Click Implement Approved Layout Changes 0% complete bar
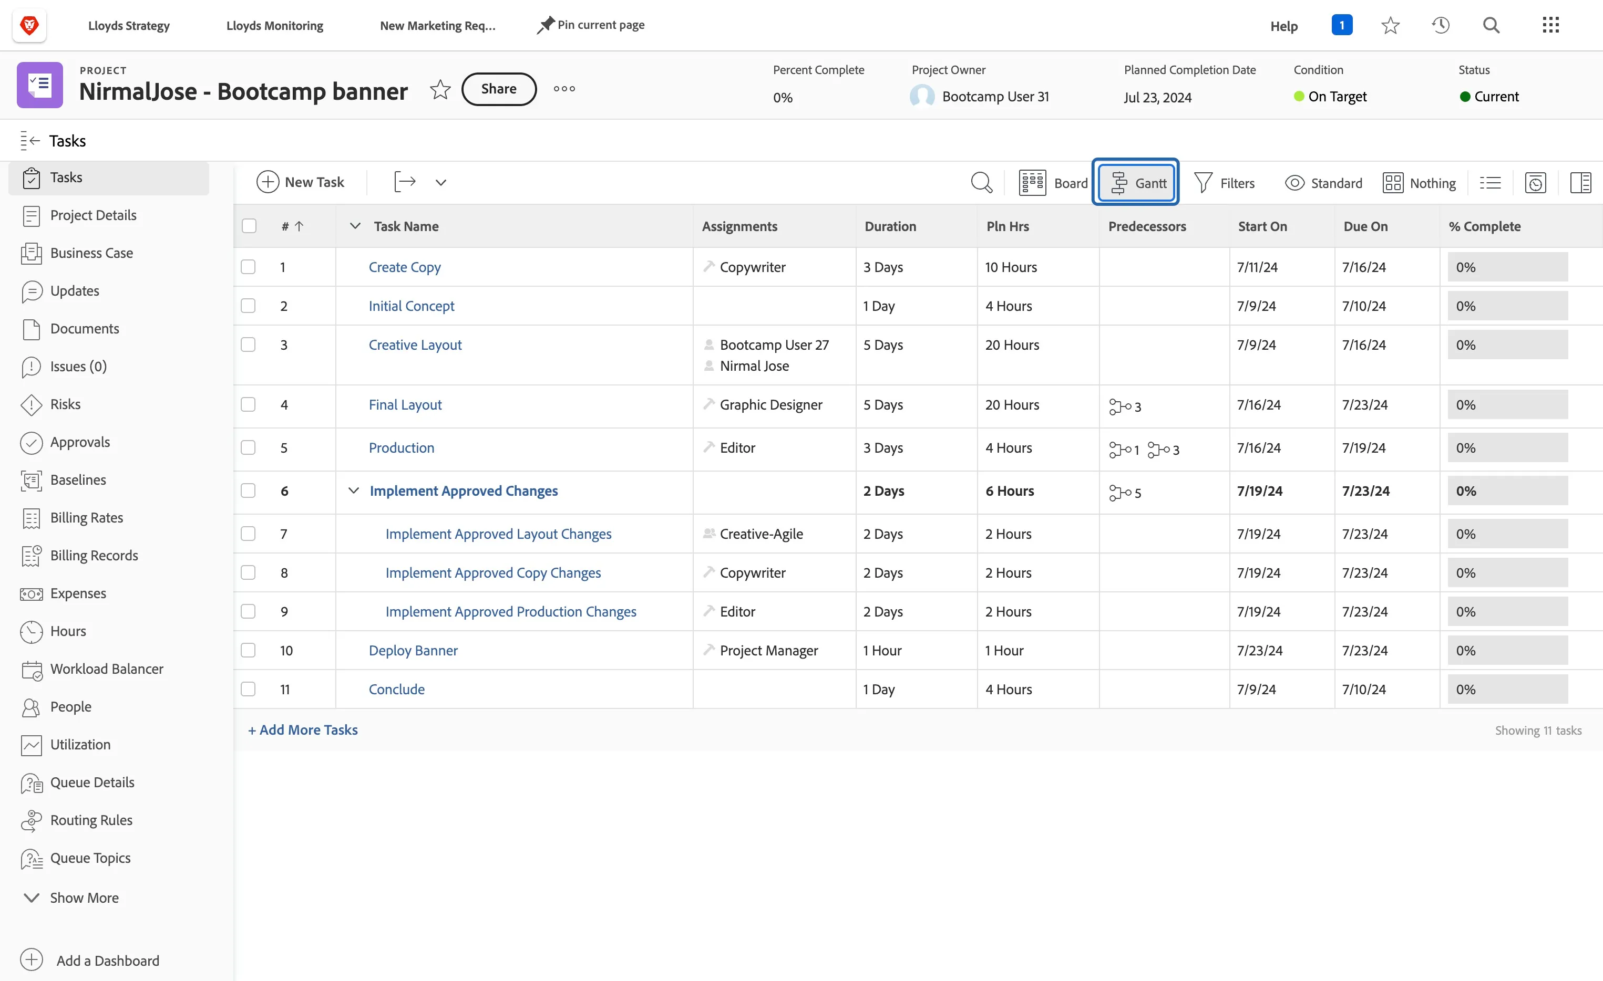Viewport: 1603px width, 981px height. (1507, 534)
